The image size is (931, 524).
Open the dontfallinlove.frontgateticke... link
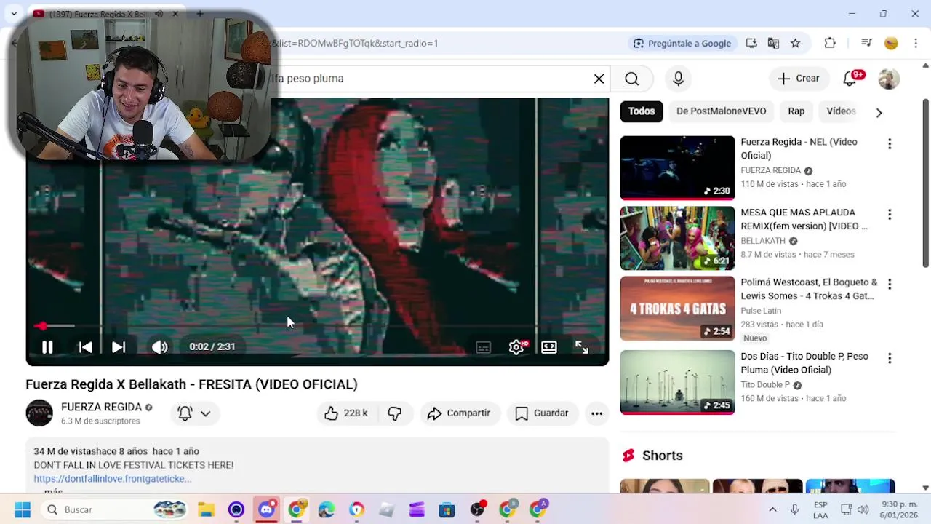pyautogui.click(x=113, y=479)
